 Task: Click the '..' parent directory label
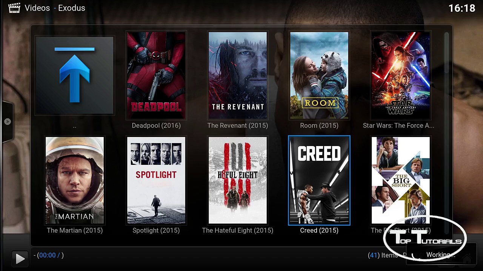[x=74, y=126]
